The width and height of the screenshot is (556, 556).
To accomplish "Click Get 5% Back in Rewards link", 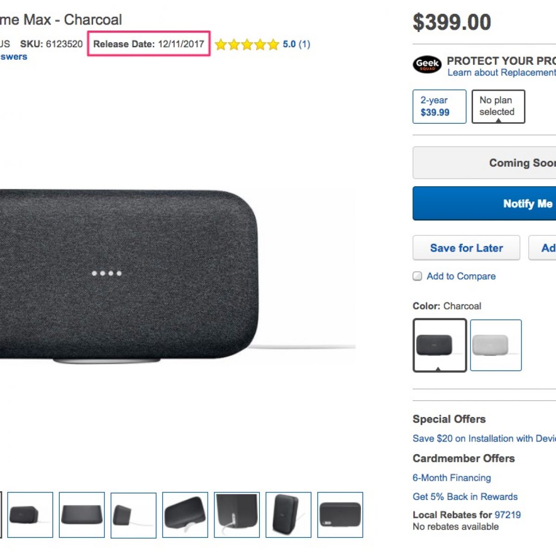I will tap(465, 497).
